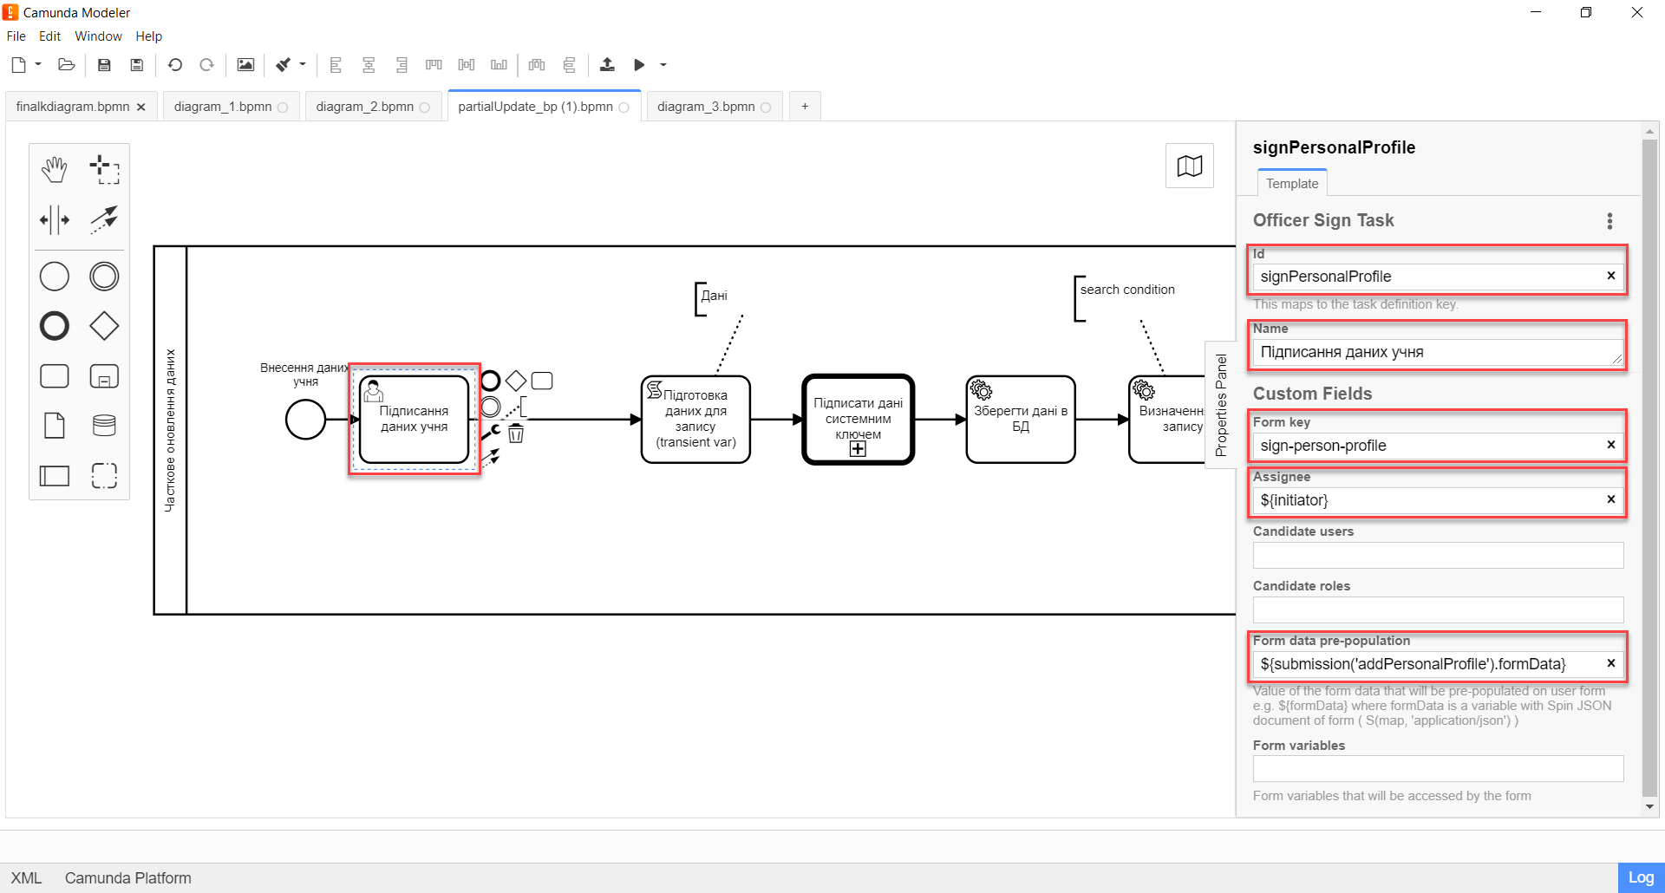
Task: Clear the Assignee field
Action: point(1610,499)
